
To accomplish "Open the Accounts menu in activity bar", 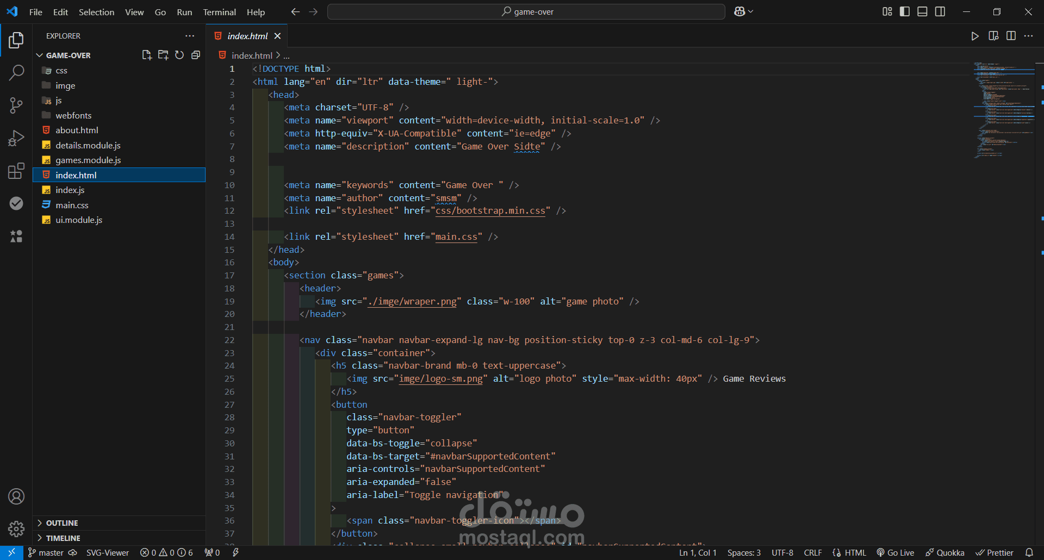I will coord(16,496).
